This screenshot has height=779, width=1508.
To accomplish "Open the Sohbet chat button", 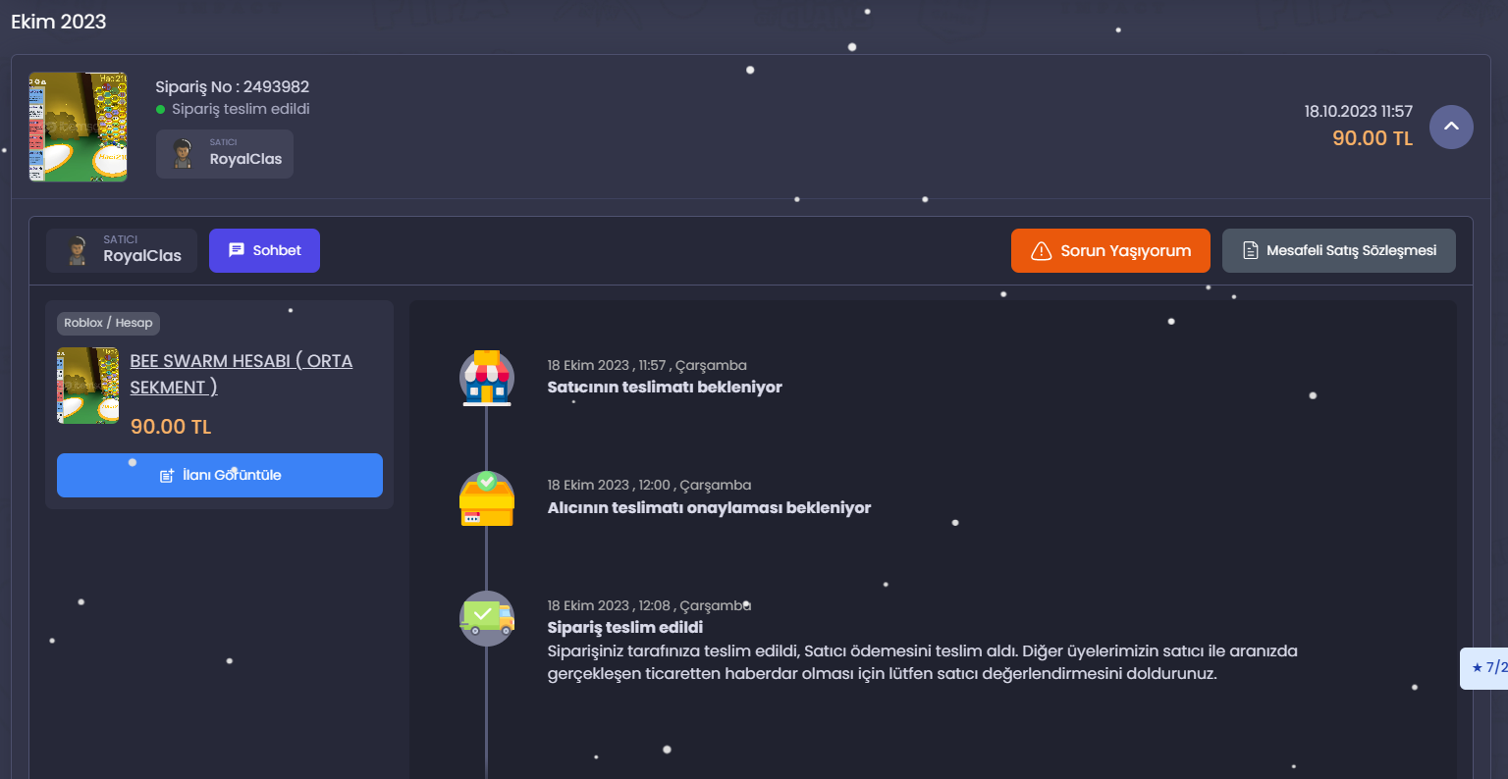I will tap(264, 250).
